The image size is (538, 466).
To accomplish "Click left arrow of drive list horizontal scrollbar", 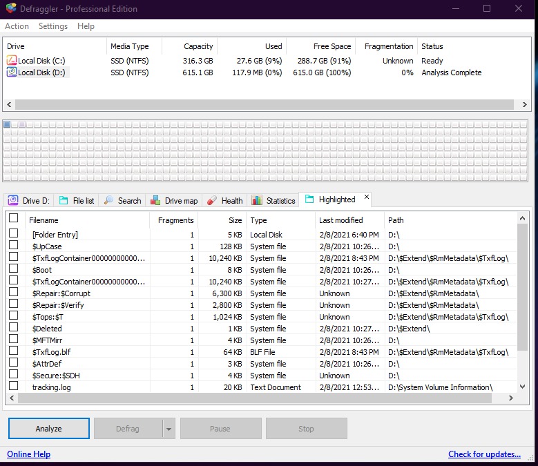I will pyautogui.click(x=9, y=104).
